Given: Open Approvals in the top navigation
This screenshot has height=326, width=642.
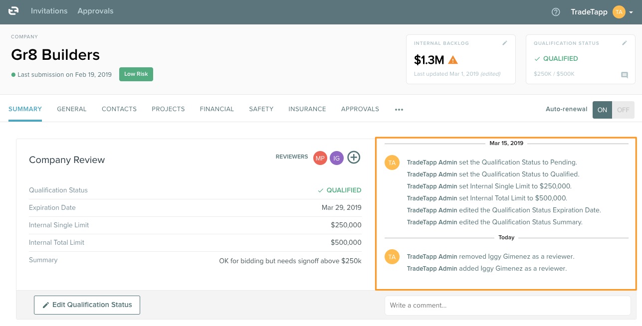Looking at the screenshot, I should (x=95, y=11).
